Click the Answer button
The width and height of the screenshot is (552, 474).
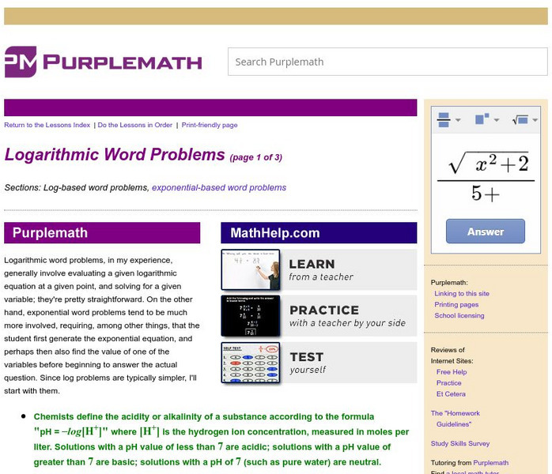pos(486,231)
